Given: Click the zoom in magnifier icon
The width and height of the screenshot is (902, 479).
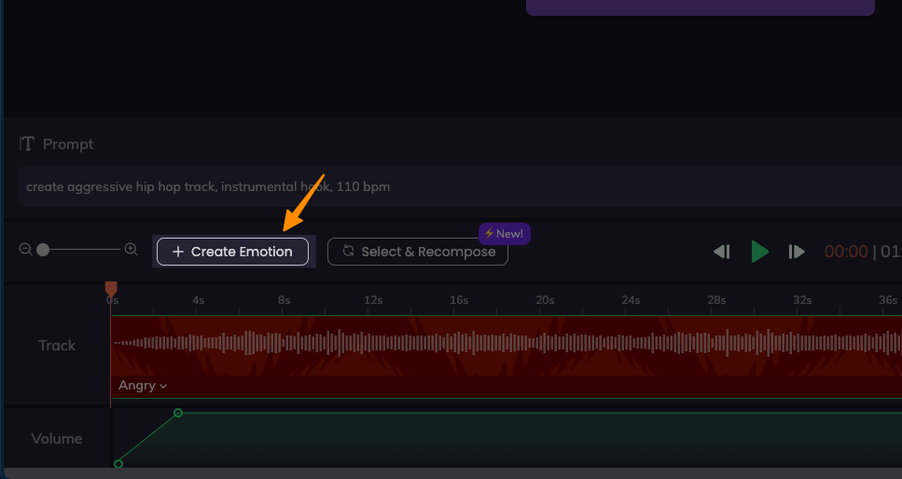Looking at the screenshot, I should pyautogui.click(x=132, y=250).
